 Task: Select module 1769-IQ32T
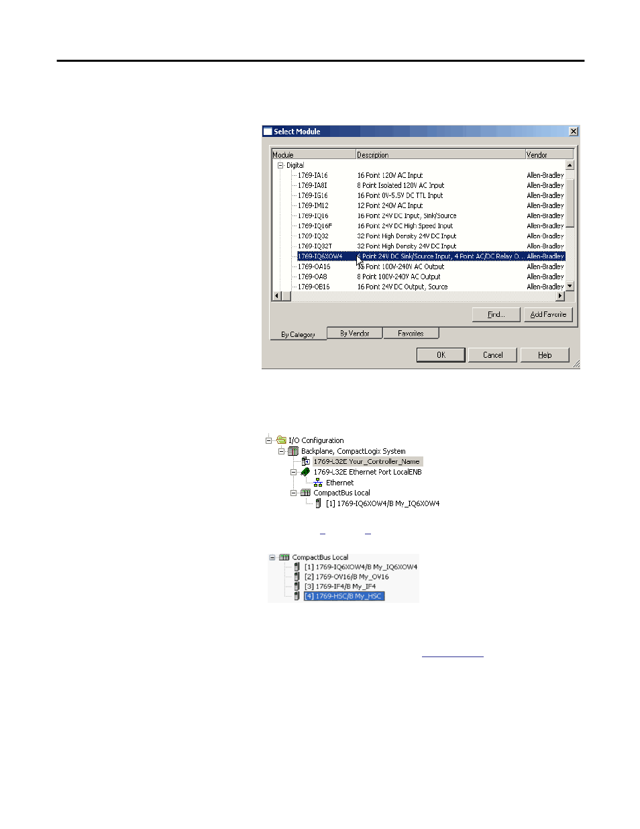pyautogui.click(x=315, y=246)
